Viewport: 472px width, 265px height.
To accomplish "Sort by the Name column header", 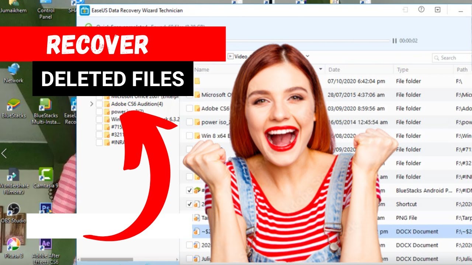I will 202,70.
